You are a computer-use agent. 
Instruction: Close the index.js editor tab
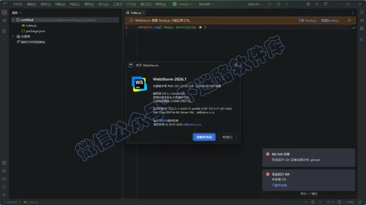click(x=143, y=13)
